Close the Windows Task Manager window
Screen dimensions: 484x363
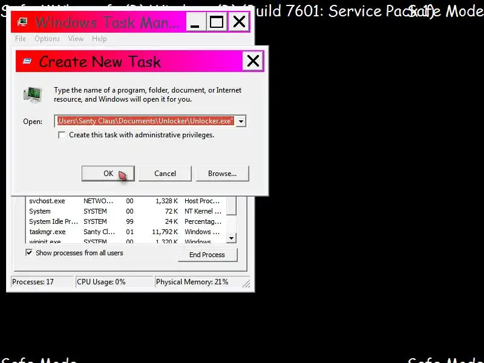point(239,22)
